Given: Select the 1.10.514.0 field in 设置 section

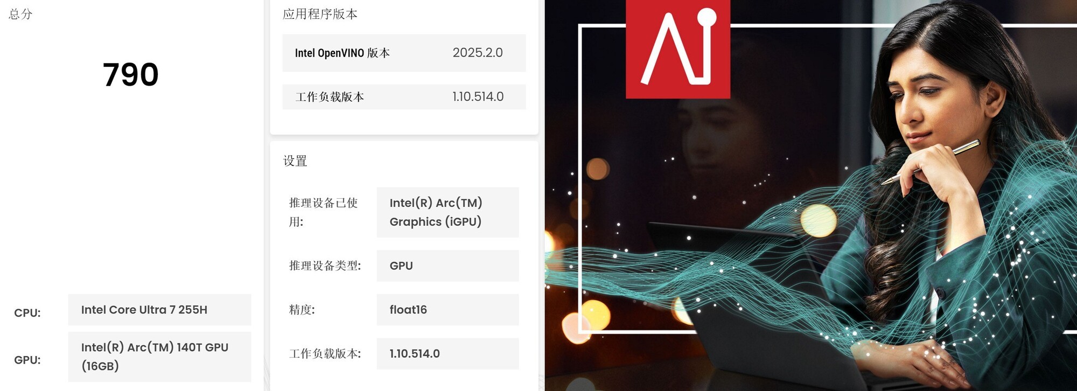Looking at the screenshot, I should coord(447,354).
